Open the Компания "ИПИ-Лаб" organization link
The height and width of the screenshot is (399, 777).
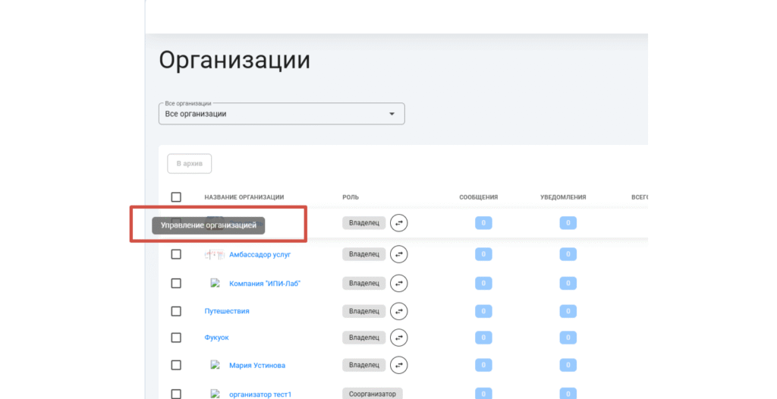[265, 284]
